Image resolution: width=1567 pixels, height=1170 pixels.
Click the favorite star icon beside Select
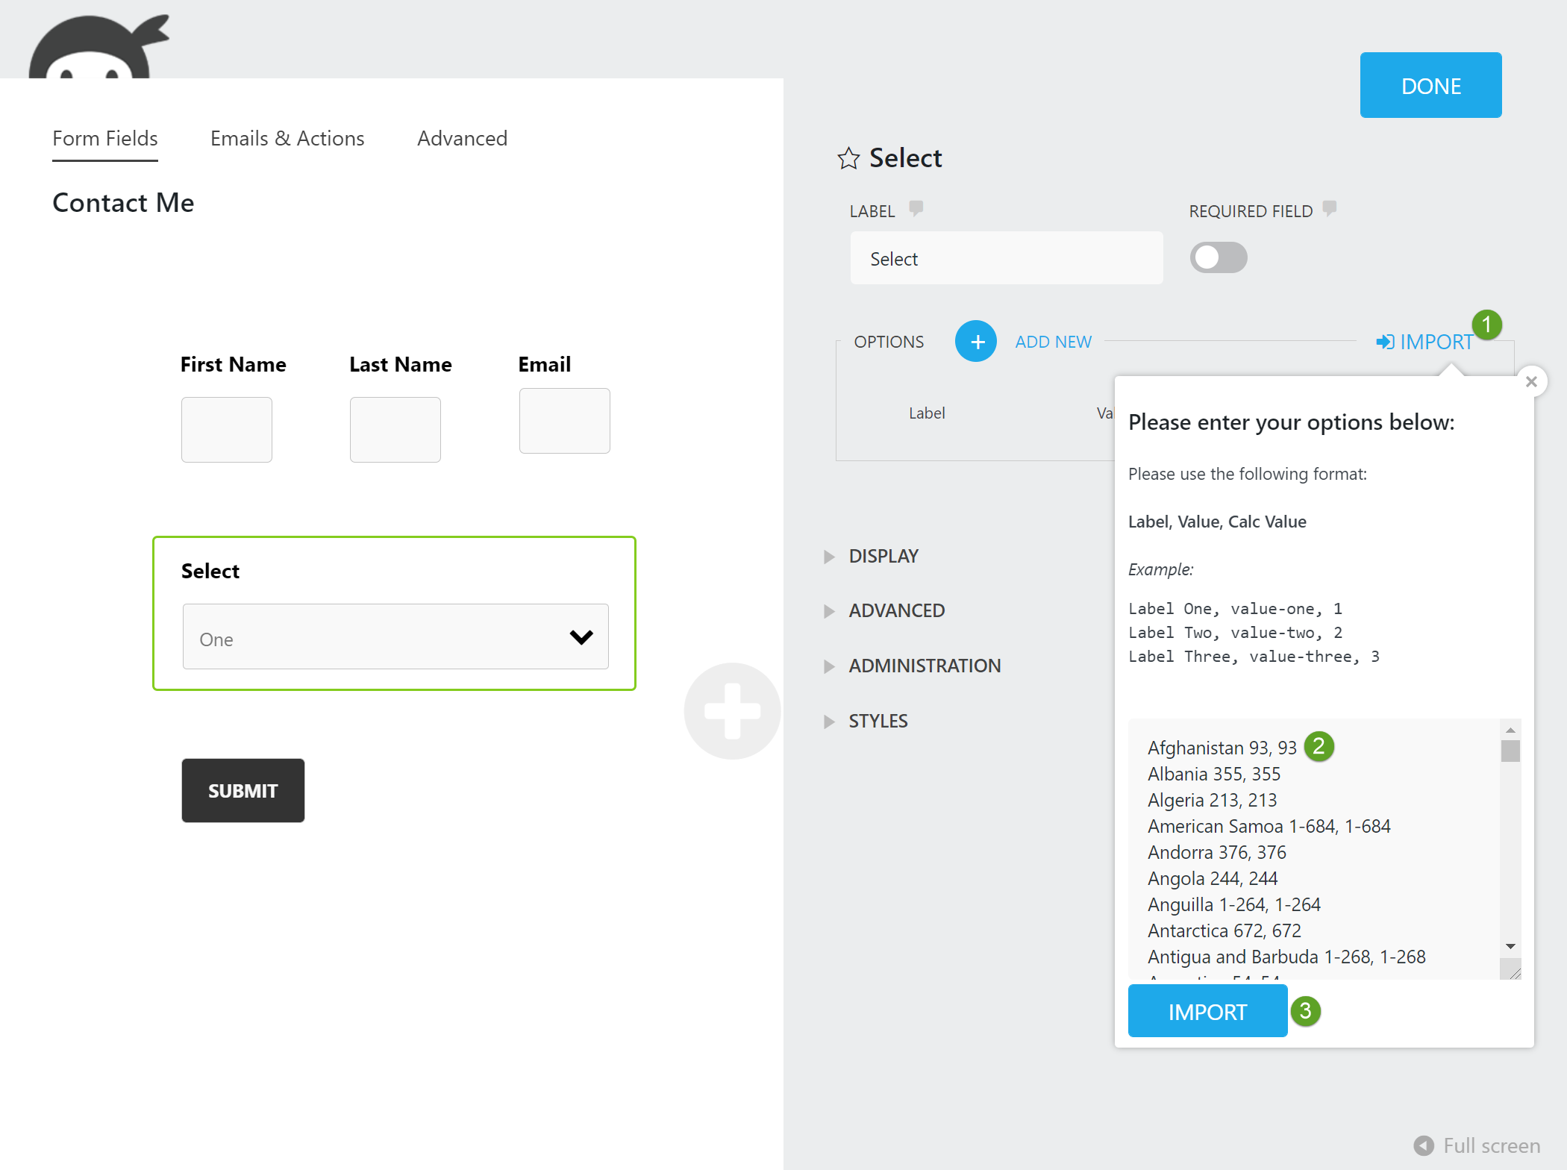coord(848,158)
